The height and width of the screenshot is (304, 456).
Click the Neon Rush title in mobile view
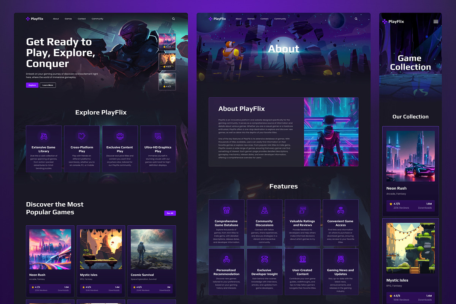pos(396,188)
